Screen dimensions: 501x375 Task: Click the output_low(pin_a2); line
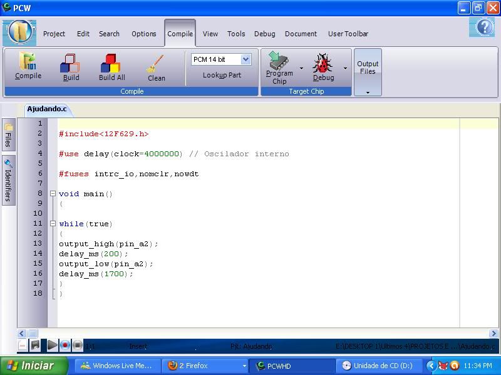coord(106,264)
